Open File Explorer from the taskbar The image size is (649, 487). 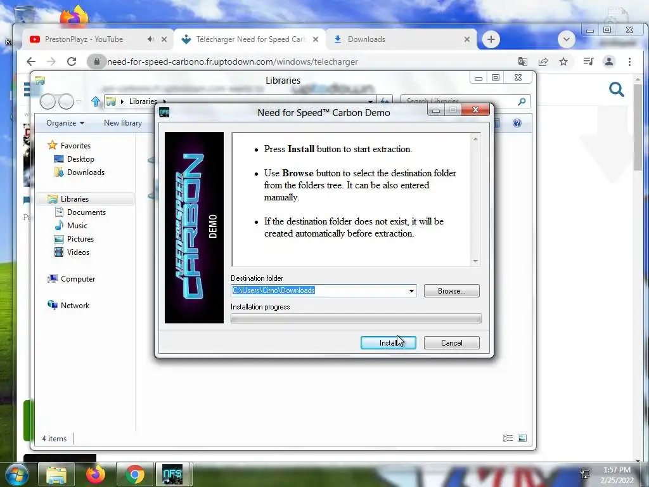[56, 474]
